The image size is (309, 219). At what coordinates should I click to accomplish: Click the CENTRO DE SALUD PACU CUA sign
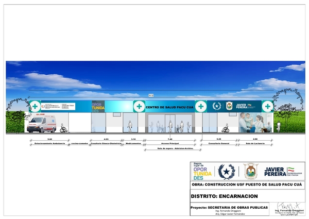pos(169,107)
